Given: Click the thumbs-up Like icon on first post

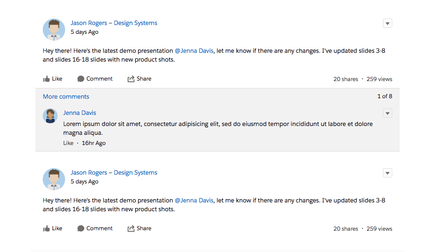Looking at the screenshot, I should [46, 79].
